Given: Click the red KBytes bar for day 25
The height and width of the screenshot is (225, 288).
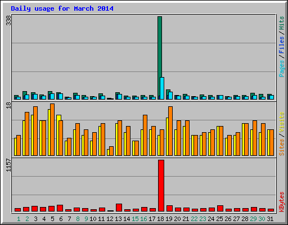Looking at the screenshot, I should pyautogui.click(x=220, y=209).
